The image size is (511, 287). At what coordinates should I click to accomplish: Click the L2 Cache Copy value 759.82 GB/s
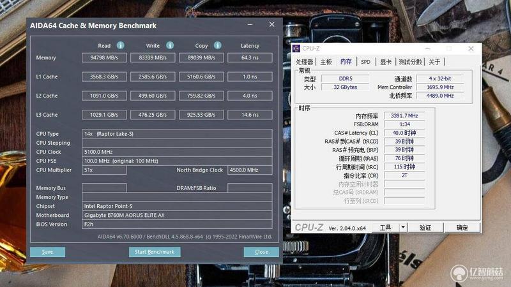pyautogui.click(x=201, y=96)
